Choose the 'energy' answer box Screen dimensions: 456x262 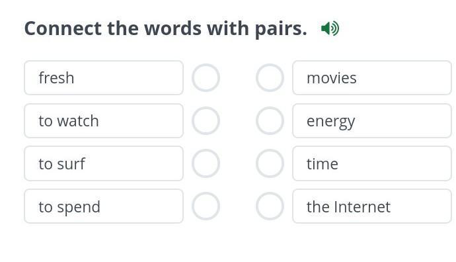(x=372, y=120)
